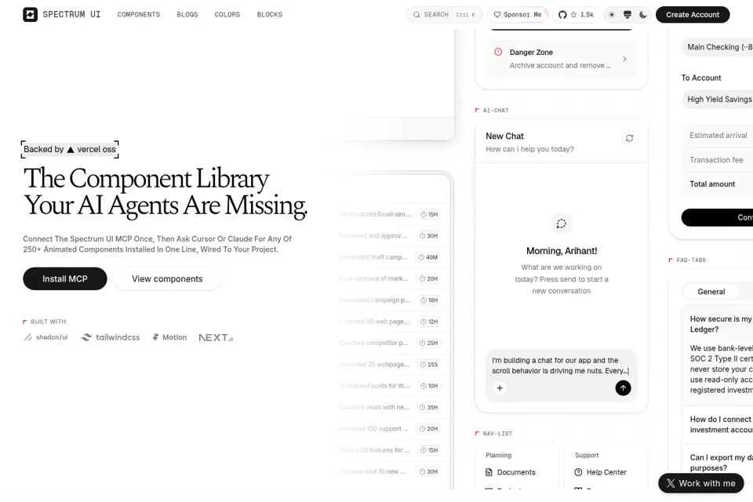The width and height of the screenshot is (753, 502).
Task: Click the View components button
Action: (x=167, y=278)
